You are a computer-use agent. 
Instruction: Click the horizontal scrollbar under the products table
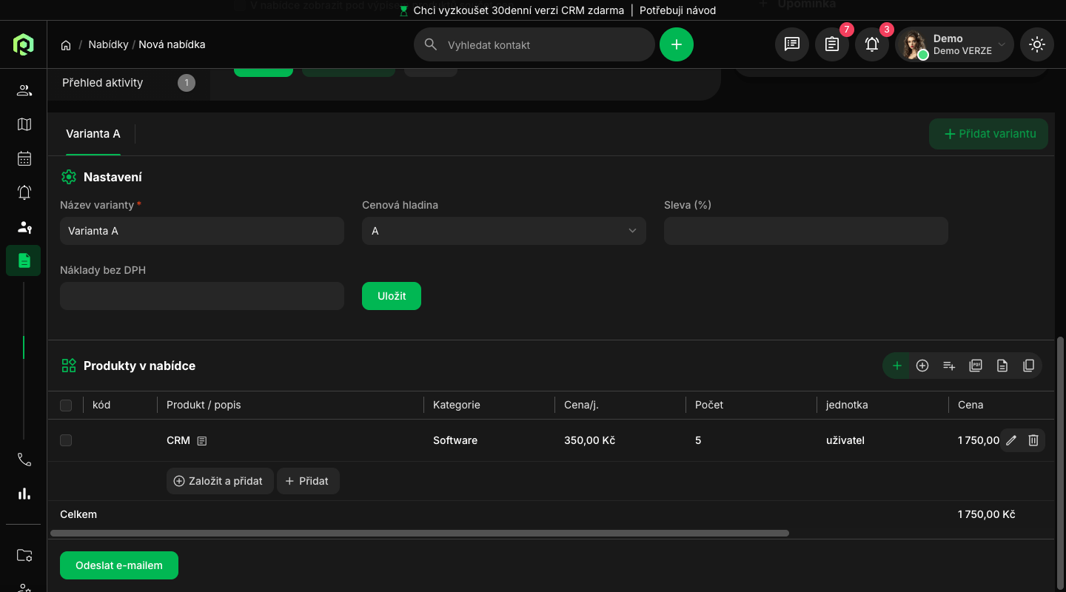(419, 533)
